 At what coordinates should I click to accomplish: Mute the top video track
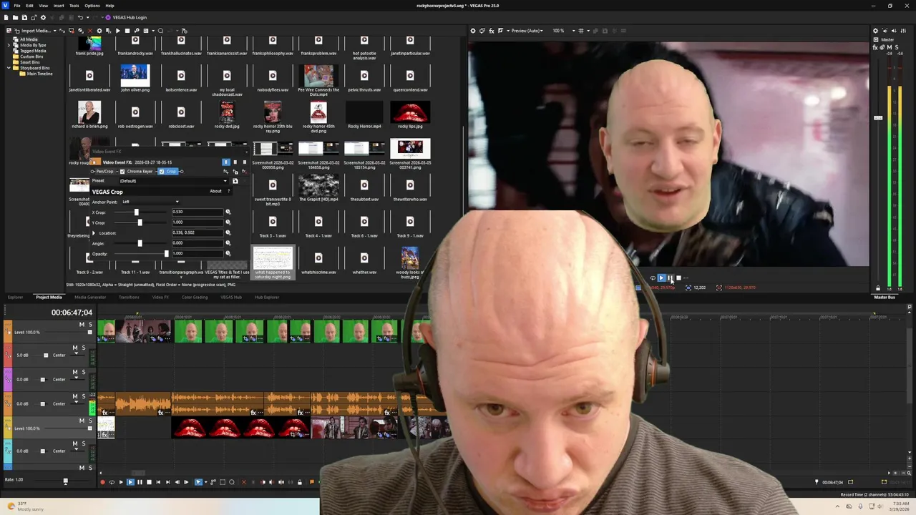coord(82,325)
